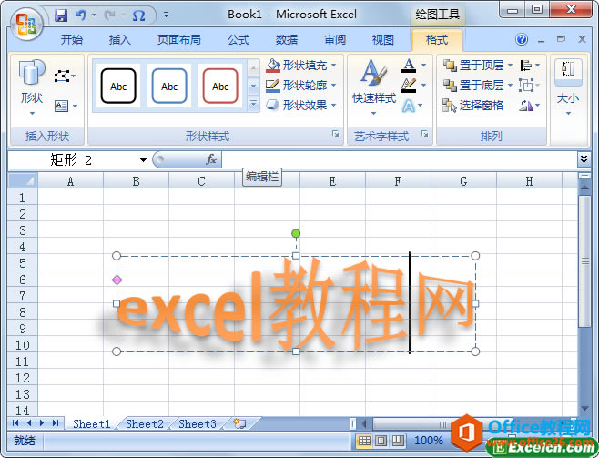Image resolution: width=599 pixels, height=458 pixels.
Task: Expand Text Effects dropdown arrow
Action: [421, 106]
